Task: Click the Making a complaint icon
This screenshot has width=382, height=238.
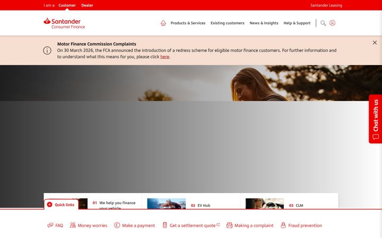Action: point(229,225)
